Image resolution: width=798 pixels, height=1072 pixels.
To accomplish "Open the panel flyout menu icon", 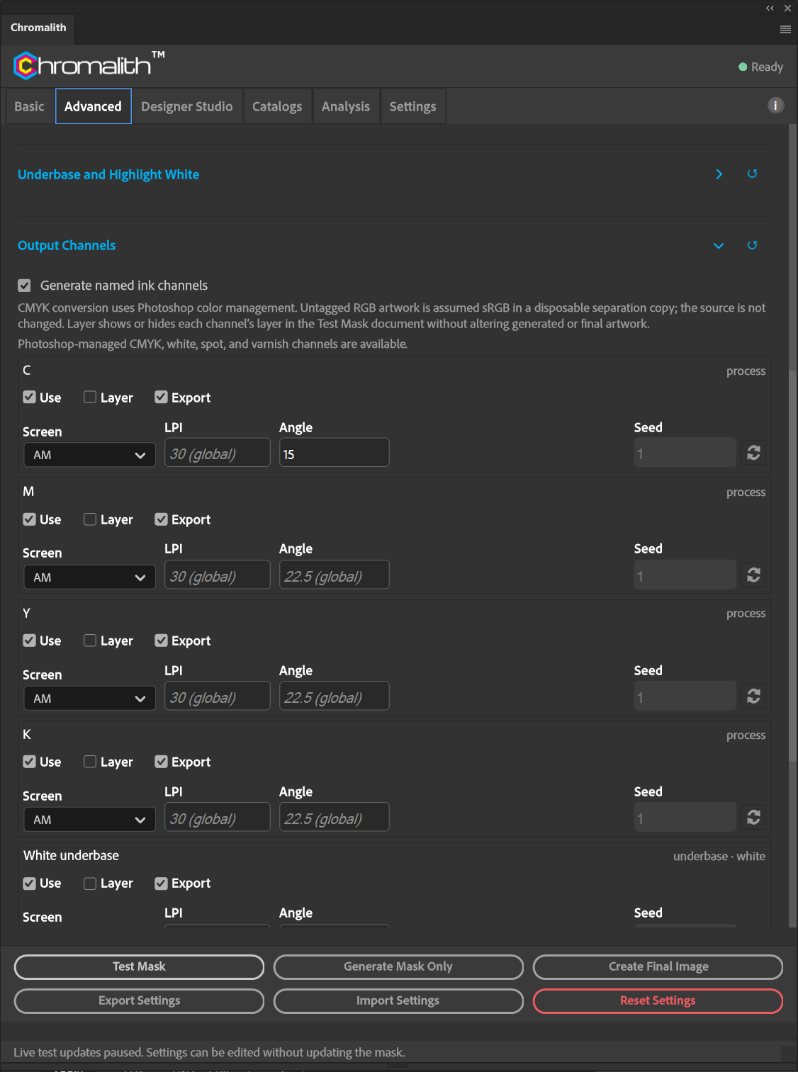I will [x=785, y=29].
